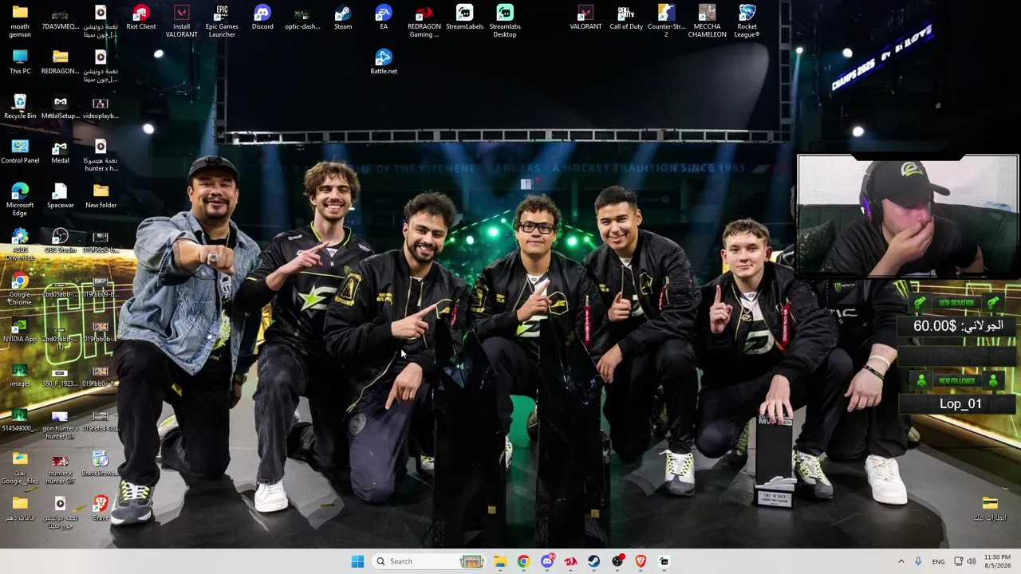Open Discord from the taskbar
Image resolution: width=1021 pixels, height=574 pixels.
tap(547, 561)
